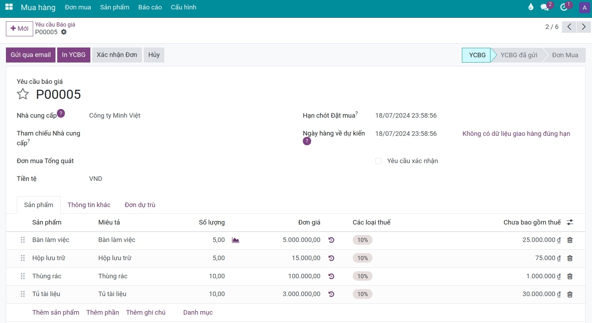Open the droplet debug icon
The image size is (592, 323).
[531, 7]
